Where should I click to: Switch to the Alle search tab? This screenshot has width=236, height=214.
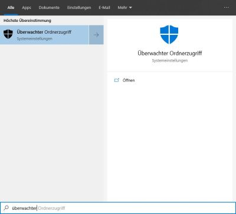[x=11, y=8]
